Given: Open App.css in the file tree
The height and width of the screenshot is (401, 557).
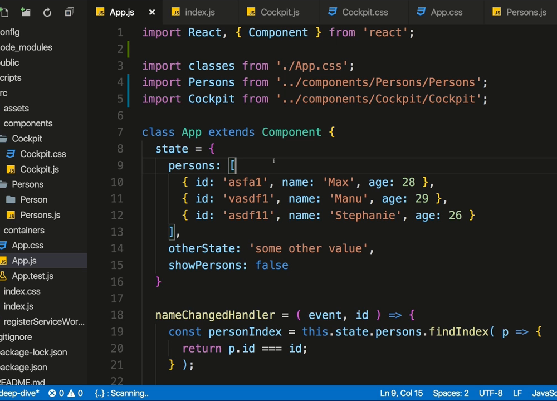Looking at the screenshot, I should coord(28,246).
